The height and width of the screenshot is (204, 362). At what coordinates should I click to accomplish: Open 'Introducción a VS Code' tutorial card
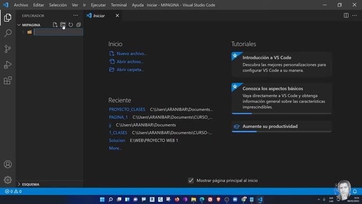click(x=282, y=64)
